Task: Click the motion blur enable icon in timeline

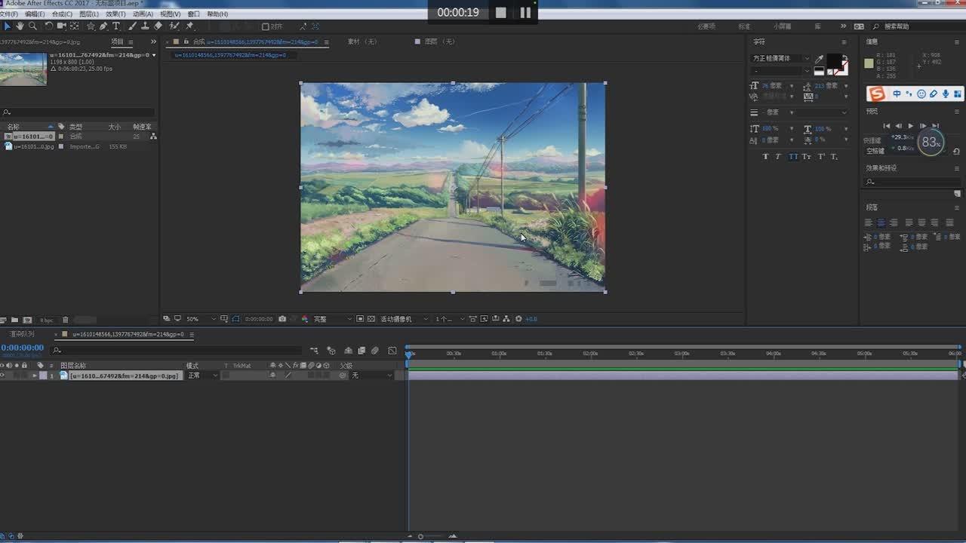Action: [x=375, y=351]
